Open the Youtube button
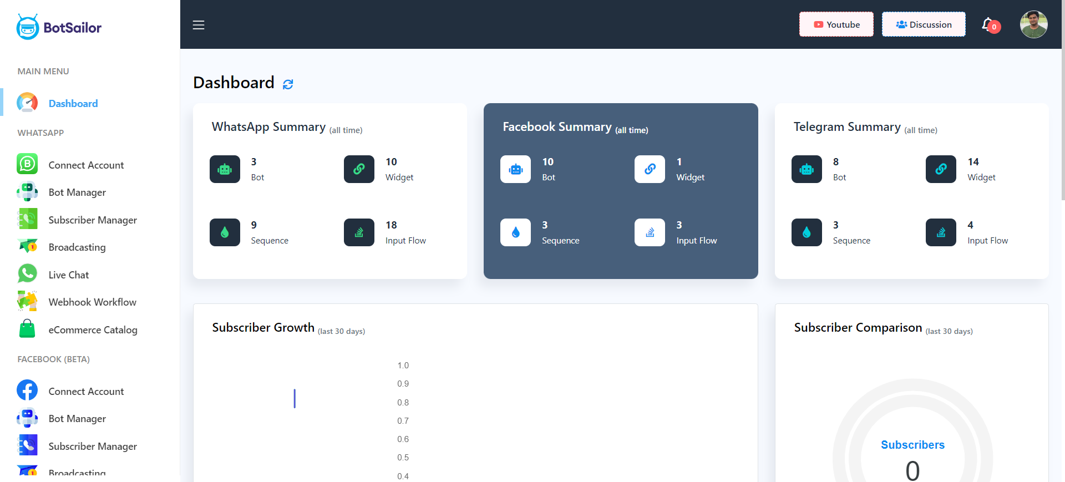Image resolution: width=1065 pixels, height=482 pixels. [836, 24]
